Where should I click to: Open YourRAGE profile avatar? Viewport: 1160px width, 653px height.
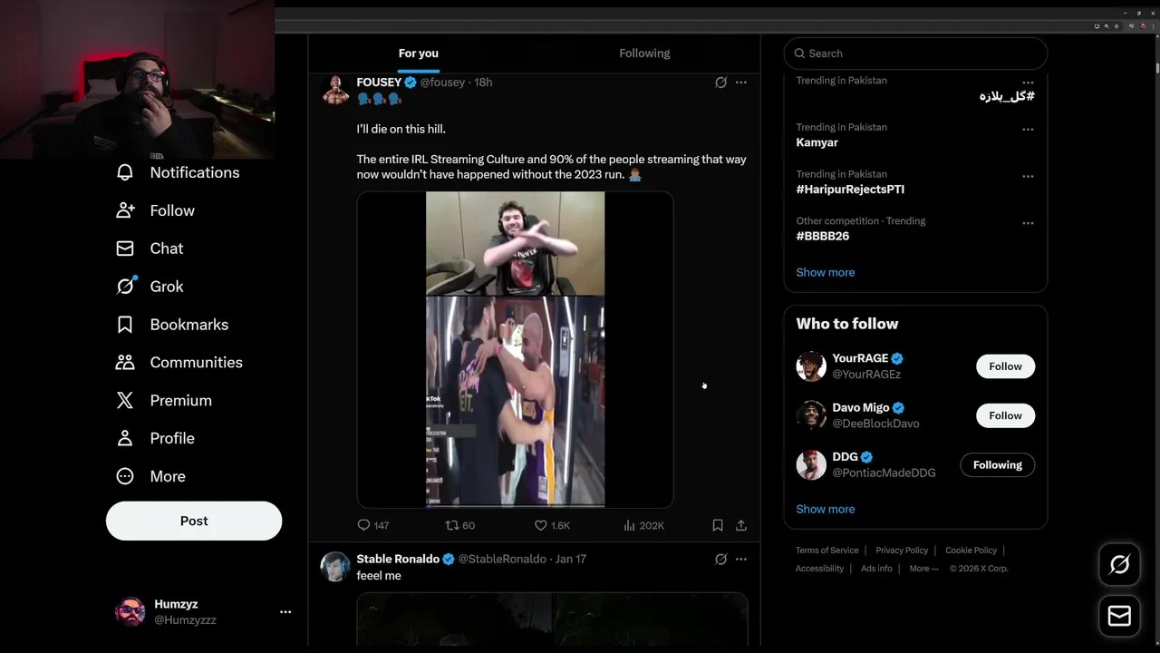tap(811, 366)
